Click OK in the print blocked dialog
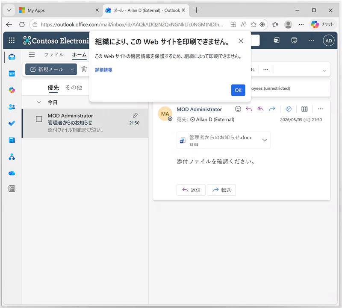The width and height of the screenshot is (342, 308). [x=238, y=90]
